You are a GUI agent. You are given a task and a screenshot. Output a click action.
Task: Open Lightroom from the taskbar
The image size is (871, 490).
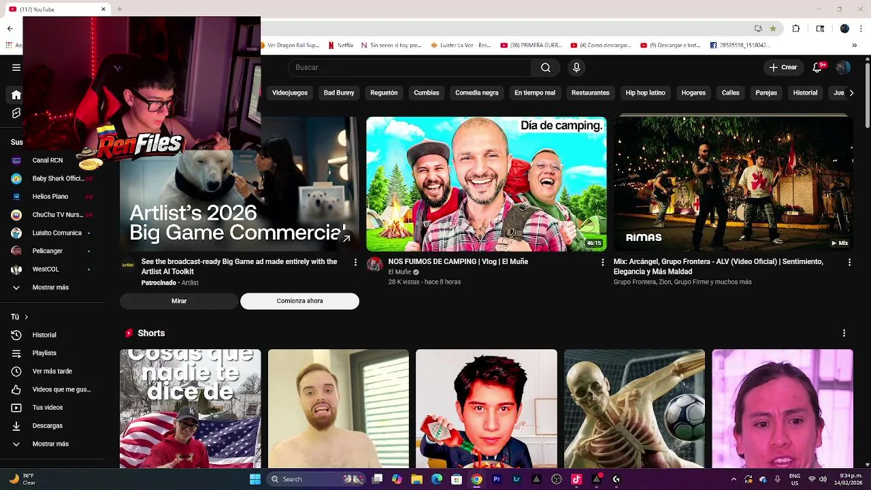coord(517,479)
